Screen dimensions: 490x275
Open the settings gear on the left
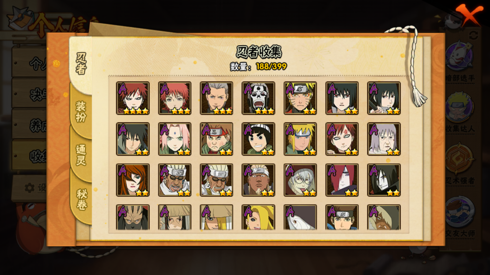29,188
